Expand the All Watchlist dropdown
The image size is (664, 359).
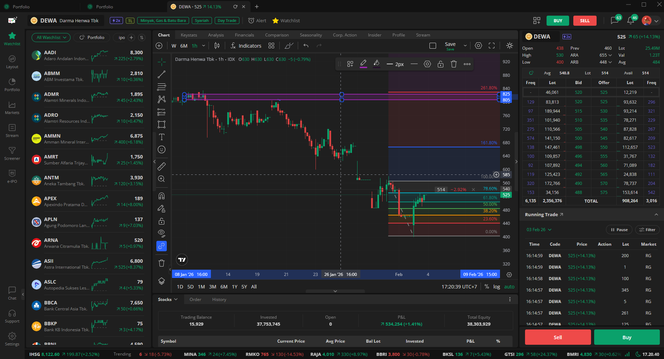pos(51,38)
